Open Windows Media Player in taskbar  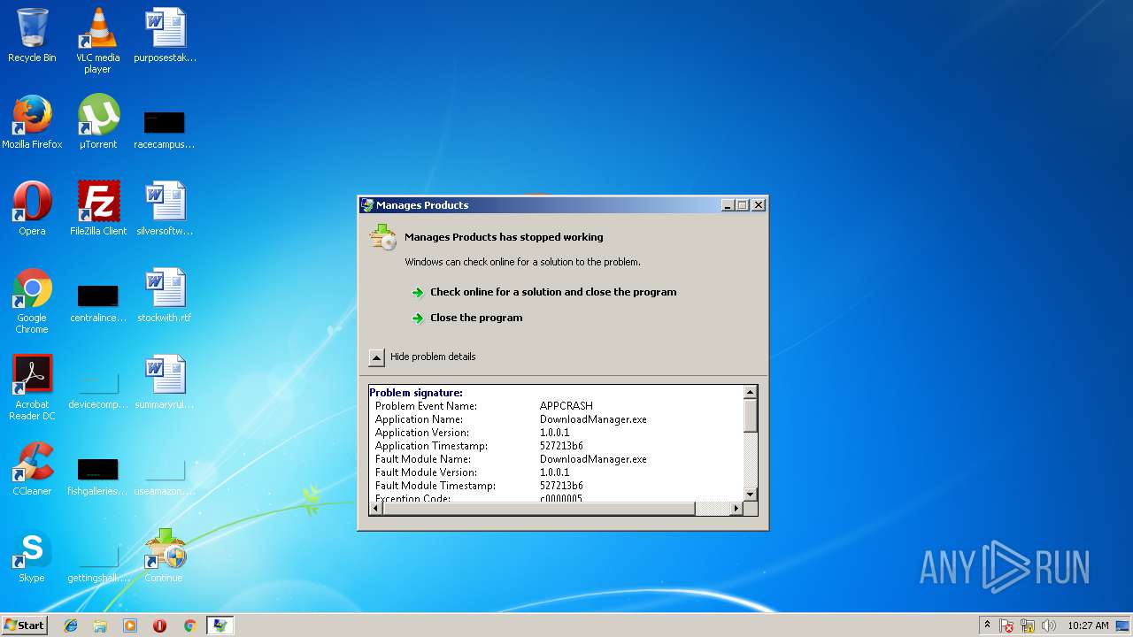pos(130,625)
